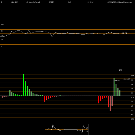Select the 1014.02 value label

pos(127,79)
